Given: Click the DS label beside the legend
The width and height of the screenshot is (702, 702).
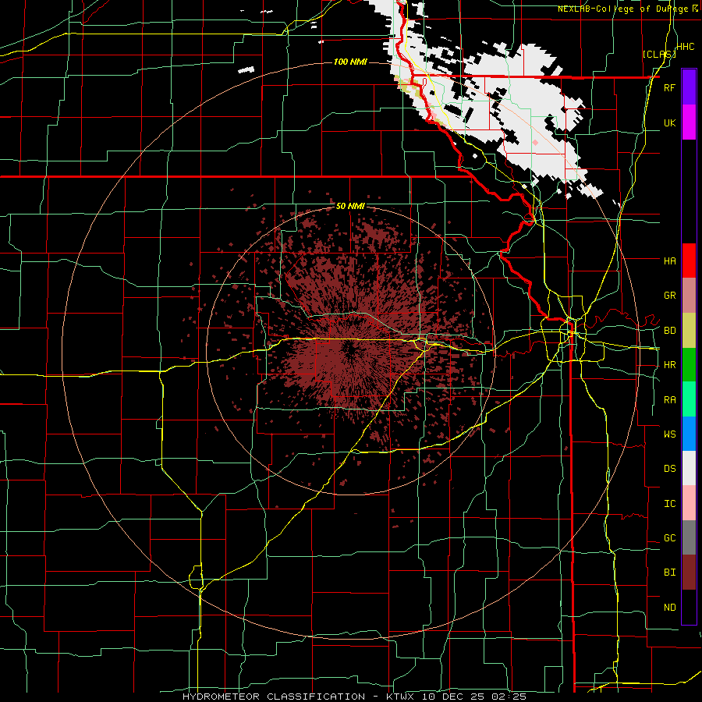Looking at the screenshot, I should (x=670, y=469).
